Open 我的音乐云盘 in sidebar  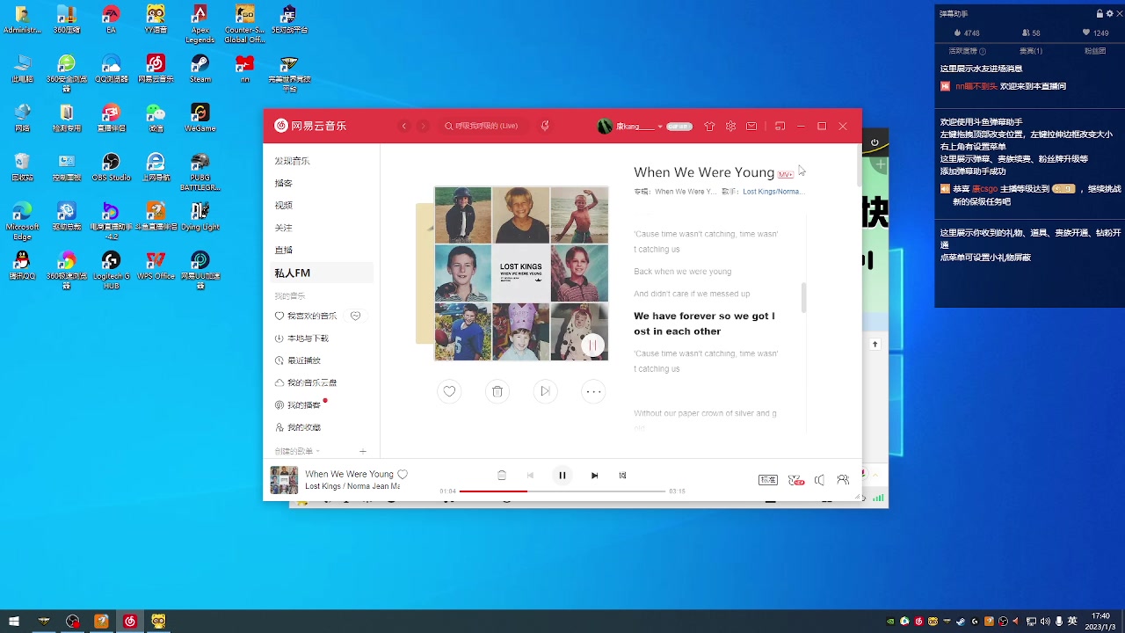click(x=306, y=382)
